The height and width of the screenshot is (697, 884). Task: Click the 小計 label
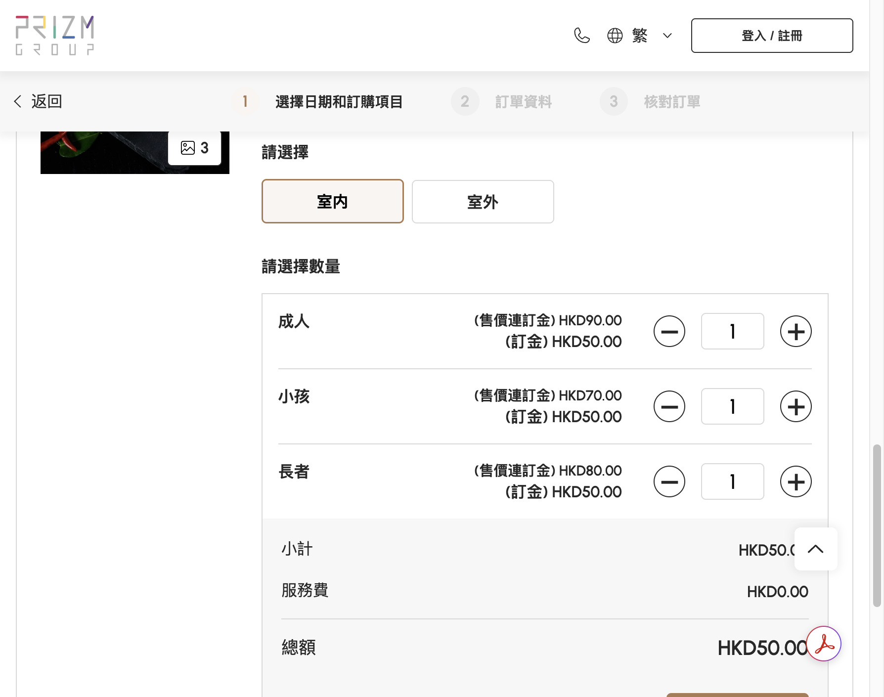pos(297,549)
